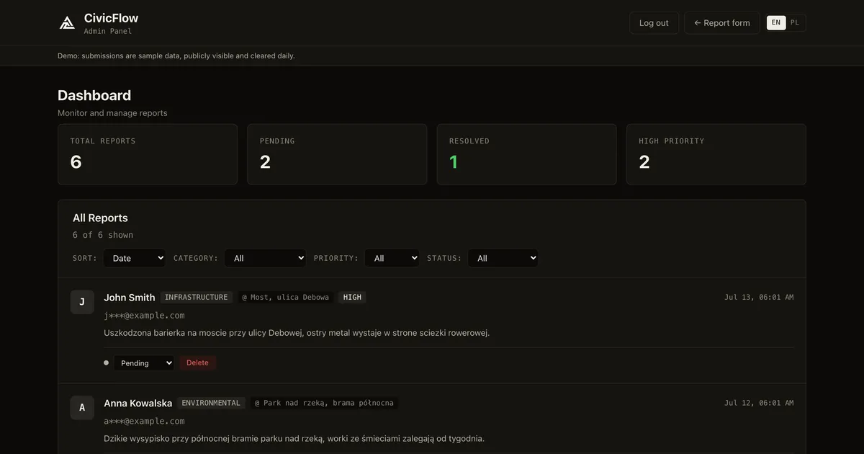Click the CivicFlow title text

[x=111, y=18]
